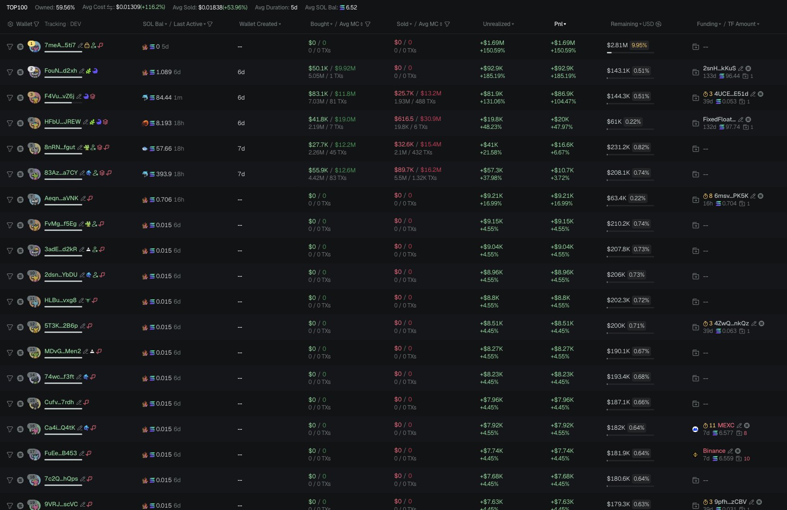Click the Solscan circle icon on F4Vu...vZ6j row
Viewport: 787px width, 510px height.
click(20, 98)
